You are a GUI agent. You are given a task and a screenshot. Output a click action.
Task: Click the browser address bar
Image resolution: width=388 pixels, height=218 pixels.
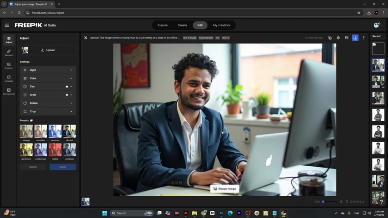(193, 13)
